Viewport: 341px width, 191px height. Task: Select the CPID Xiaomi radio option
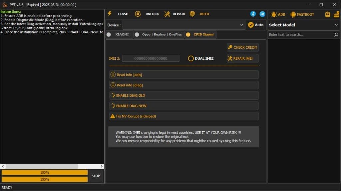coord(200,34)
